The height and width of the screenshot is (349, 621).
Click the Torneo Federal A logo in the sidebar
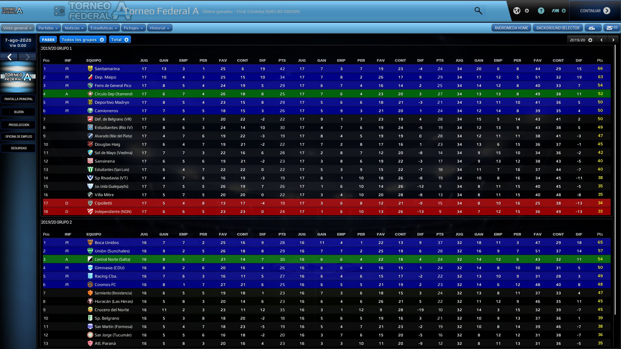[x=18, y=77]
